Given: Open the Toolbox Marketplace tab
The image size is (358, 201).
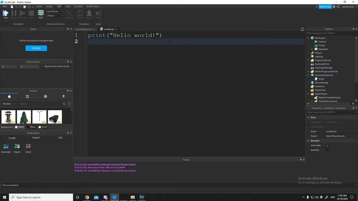Looking at the screenshot, I should coord(9,97).
